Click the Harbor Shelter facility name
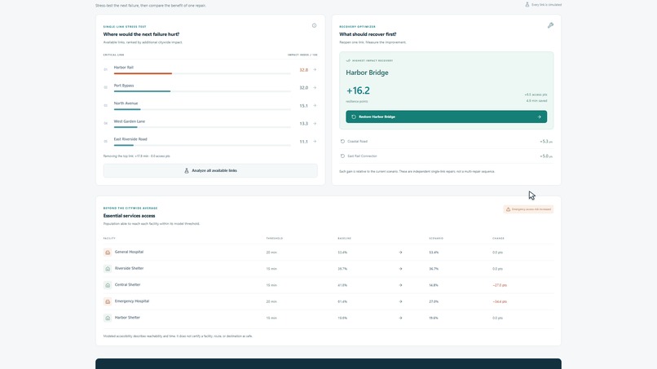657x369 pixels. tap(127, 318)
